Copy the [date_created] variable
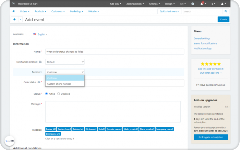 (x=131, y=129)
